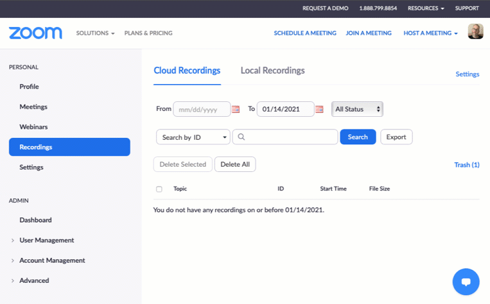Open the Admin Dashboard

[x=35, y=220]
